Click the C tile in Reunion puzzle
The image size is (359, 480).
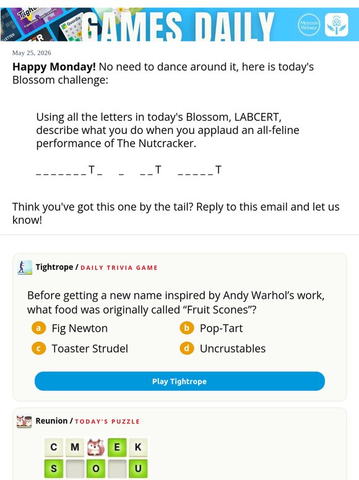click(54, 447)
